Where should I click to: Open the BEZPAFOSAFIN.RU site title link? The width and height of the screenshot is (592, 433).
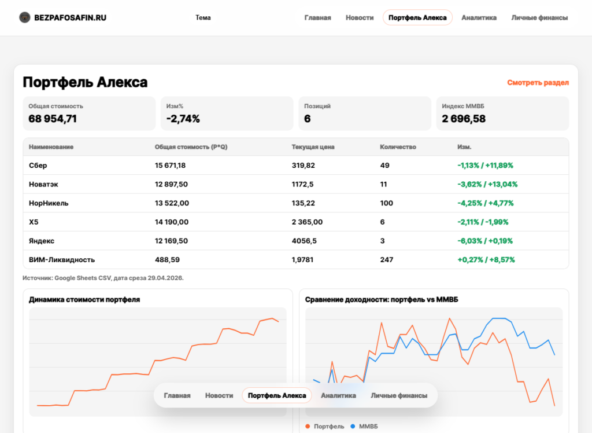tap(70, 18)
